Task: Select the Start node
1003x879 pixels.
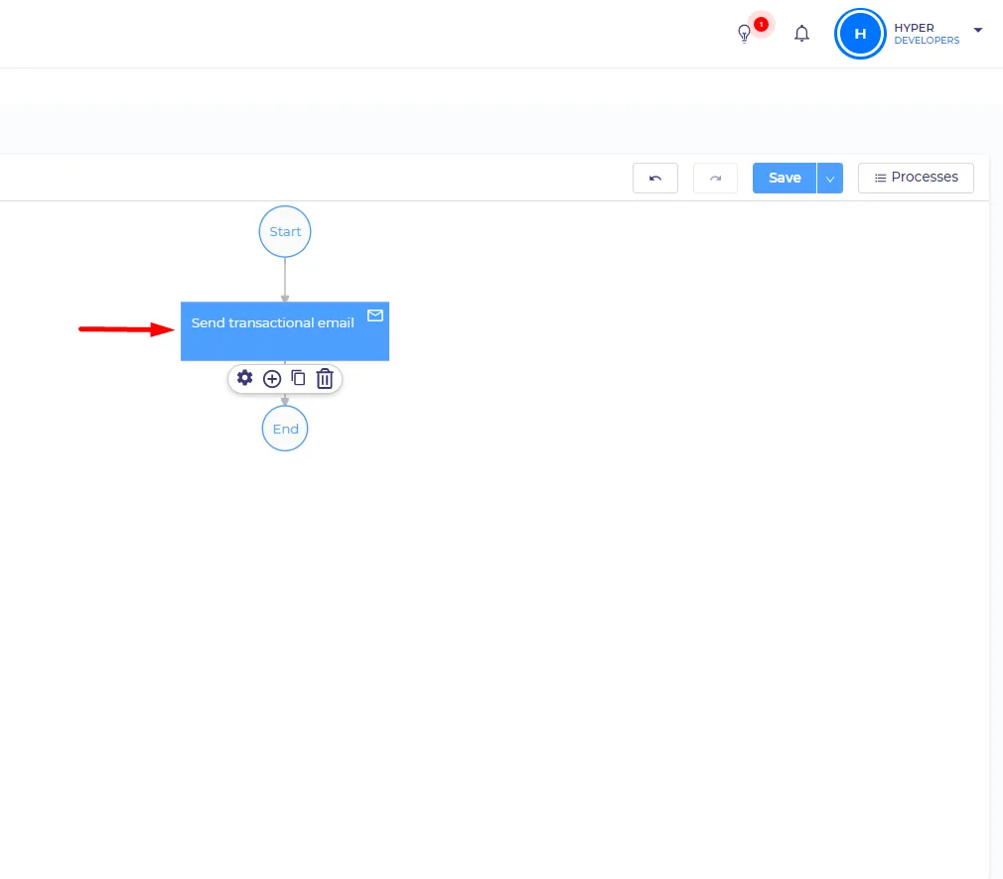Action: coord(285,231)
